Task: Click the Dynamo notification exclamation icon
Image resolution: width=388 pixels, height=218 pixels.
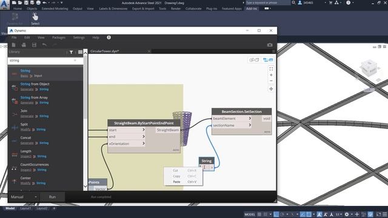Action: (109, 38)
